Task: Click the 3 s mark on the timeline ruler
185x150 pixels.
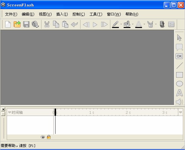Action: click(x=165, y=113)
